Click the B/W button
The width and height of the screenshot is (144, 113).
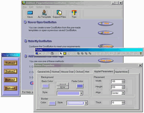tap(63, 87)
